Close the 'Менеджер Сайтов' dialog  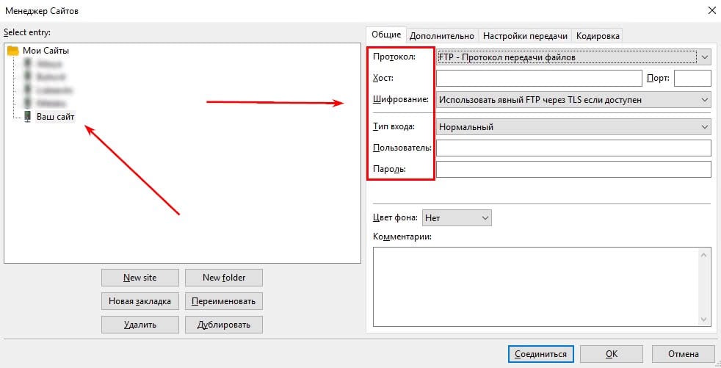click(x=711, y=10)
